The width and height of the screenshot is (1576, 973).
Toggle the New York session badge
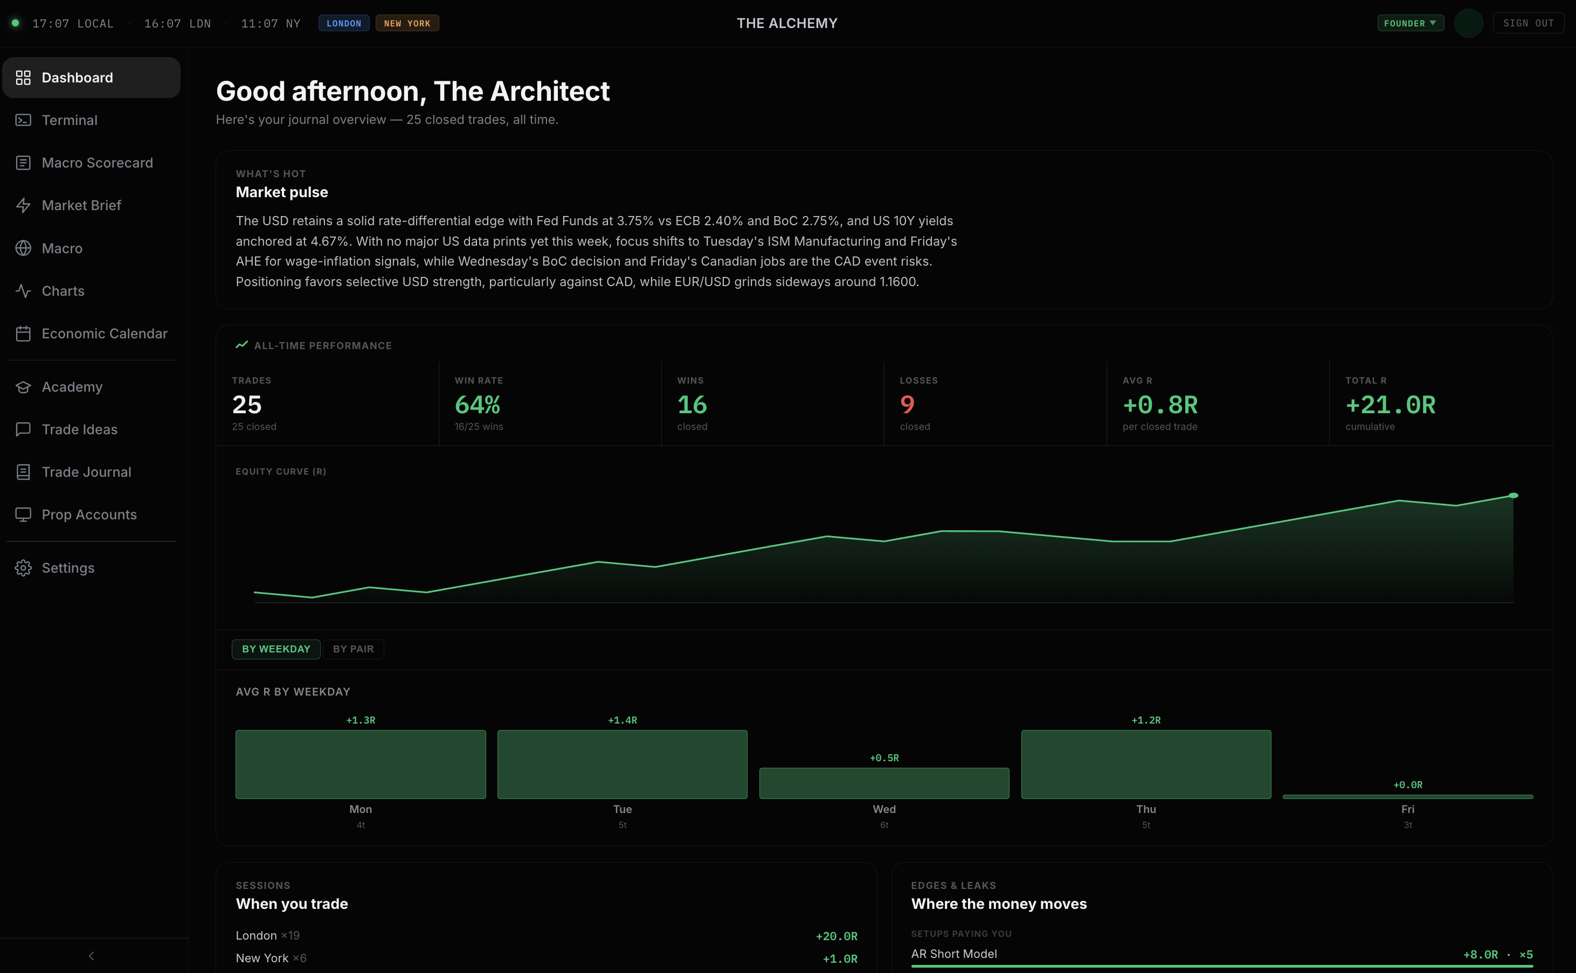coord(407,23)
